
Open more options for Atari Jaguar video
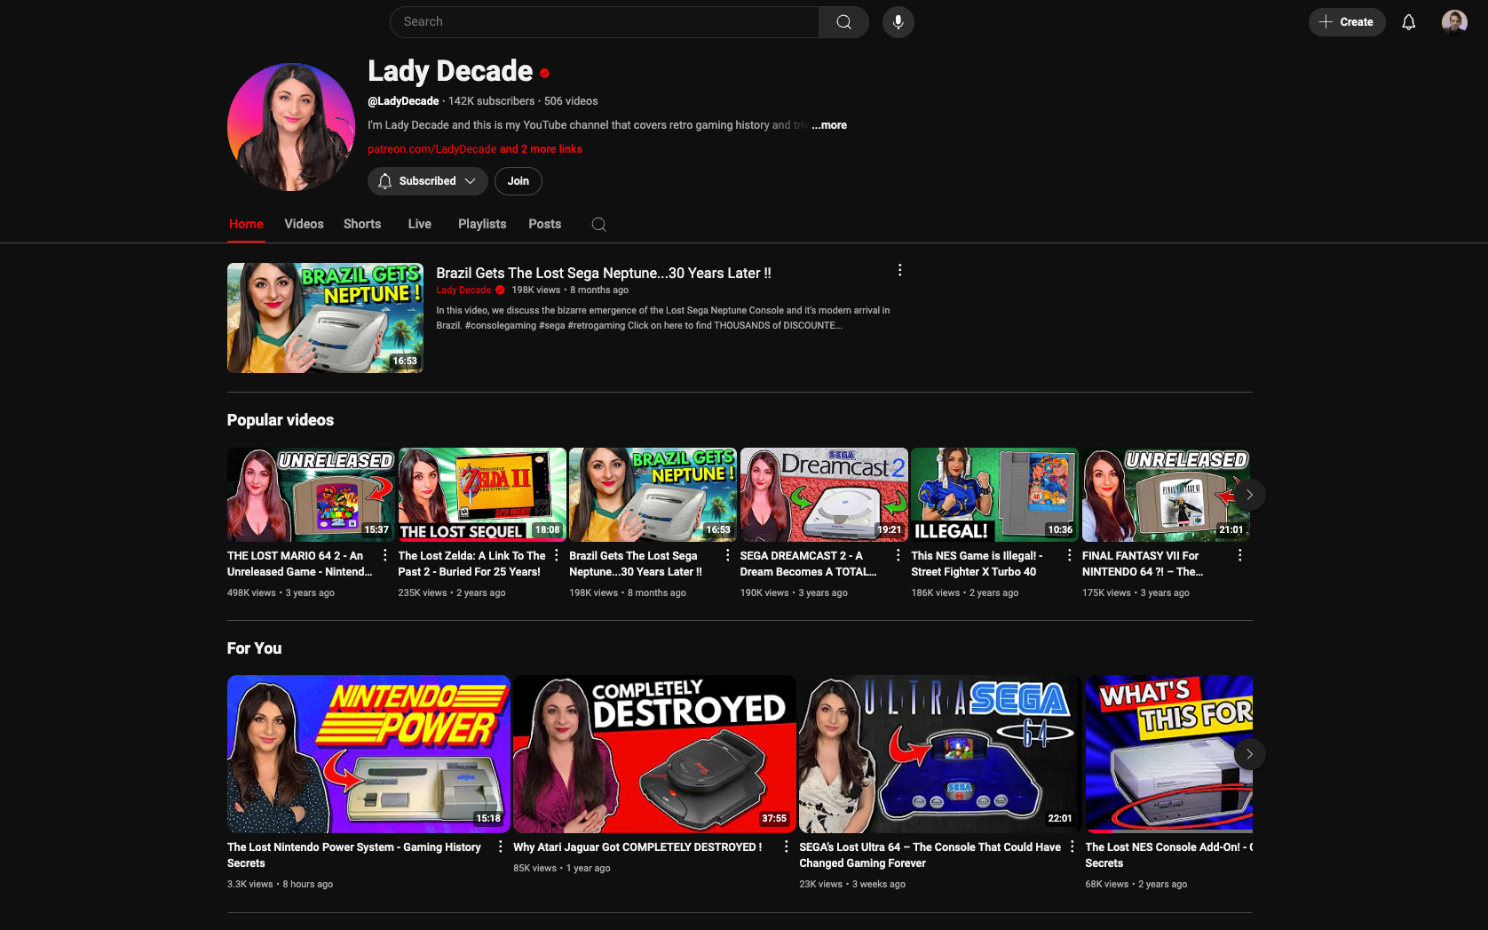tap(786, 847)
